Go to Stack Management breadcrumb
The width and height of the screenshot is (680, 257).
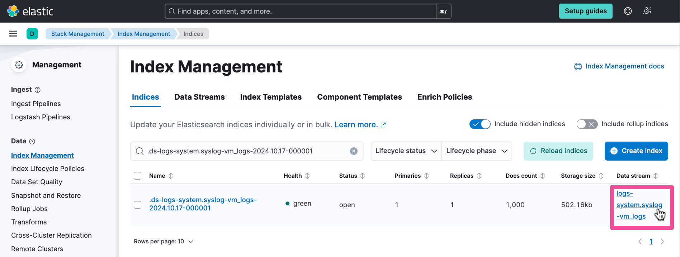coord(77,34)
